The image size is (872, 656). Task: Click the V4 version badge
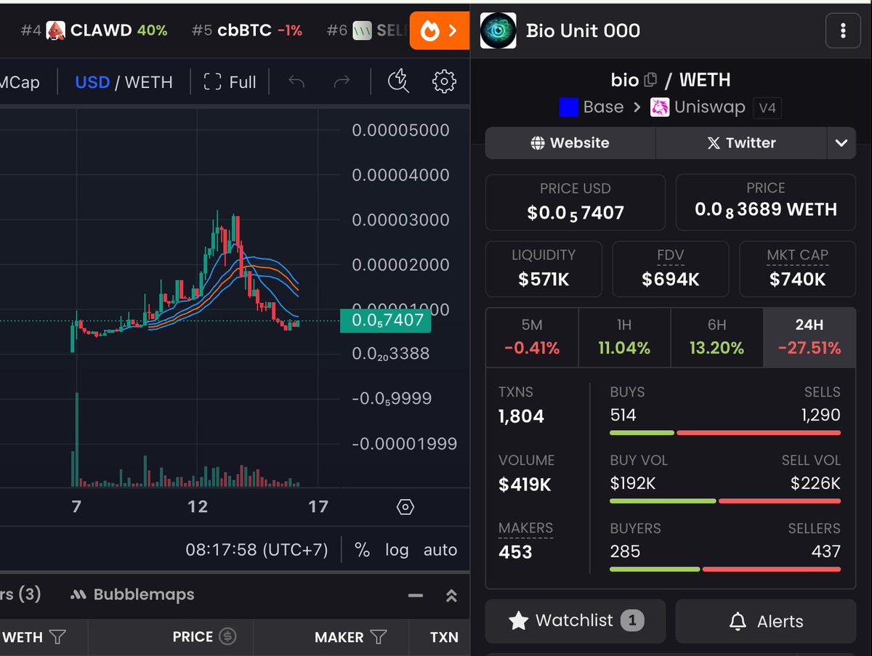(x=767, y=108)
